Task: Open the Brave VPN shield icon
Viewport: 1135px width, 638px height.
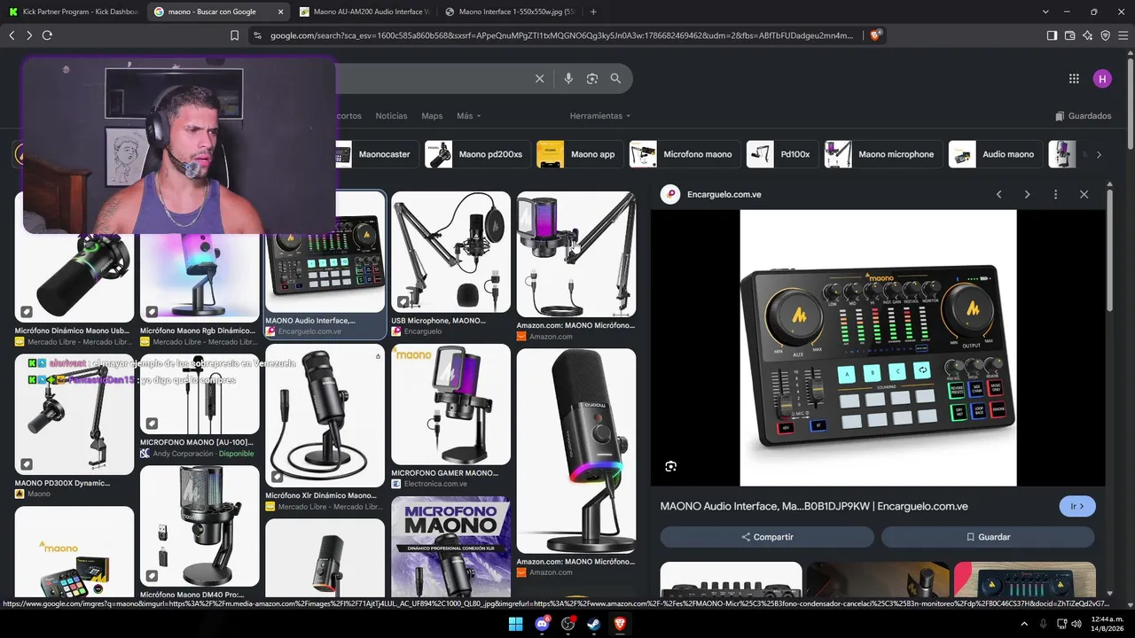Action: tap(1105, 35)
